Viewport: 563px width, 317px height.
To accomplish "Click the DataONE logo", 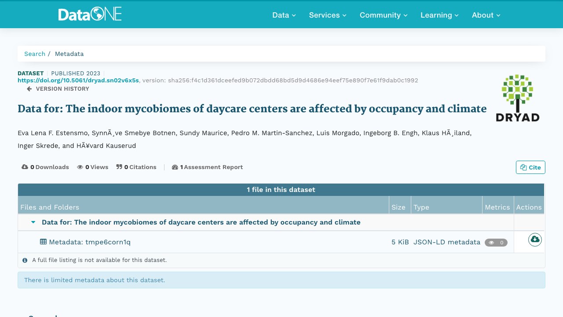I will pyautogui.click(x=90, y=15).
